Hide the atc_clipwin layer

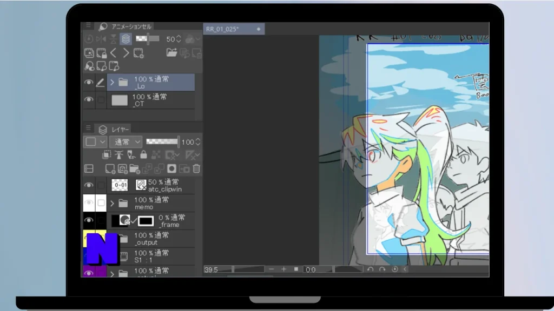pos(89,185)
